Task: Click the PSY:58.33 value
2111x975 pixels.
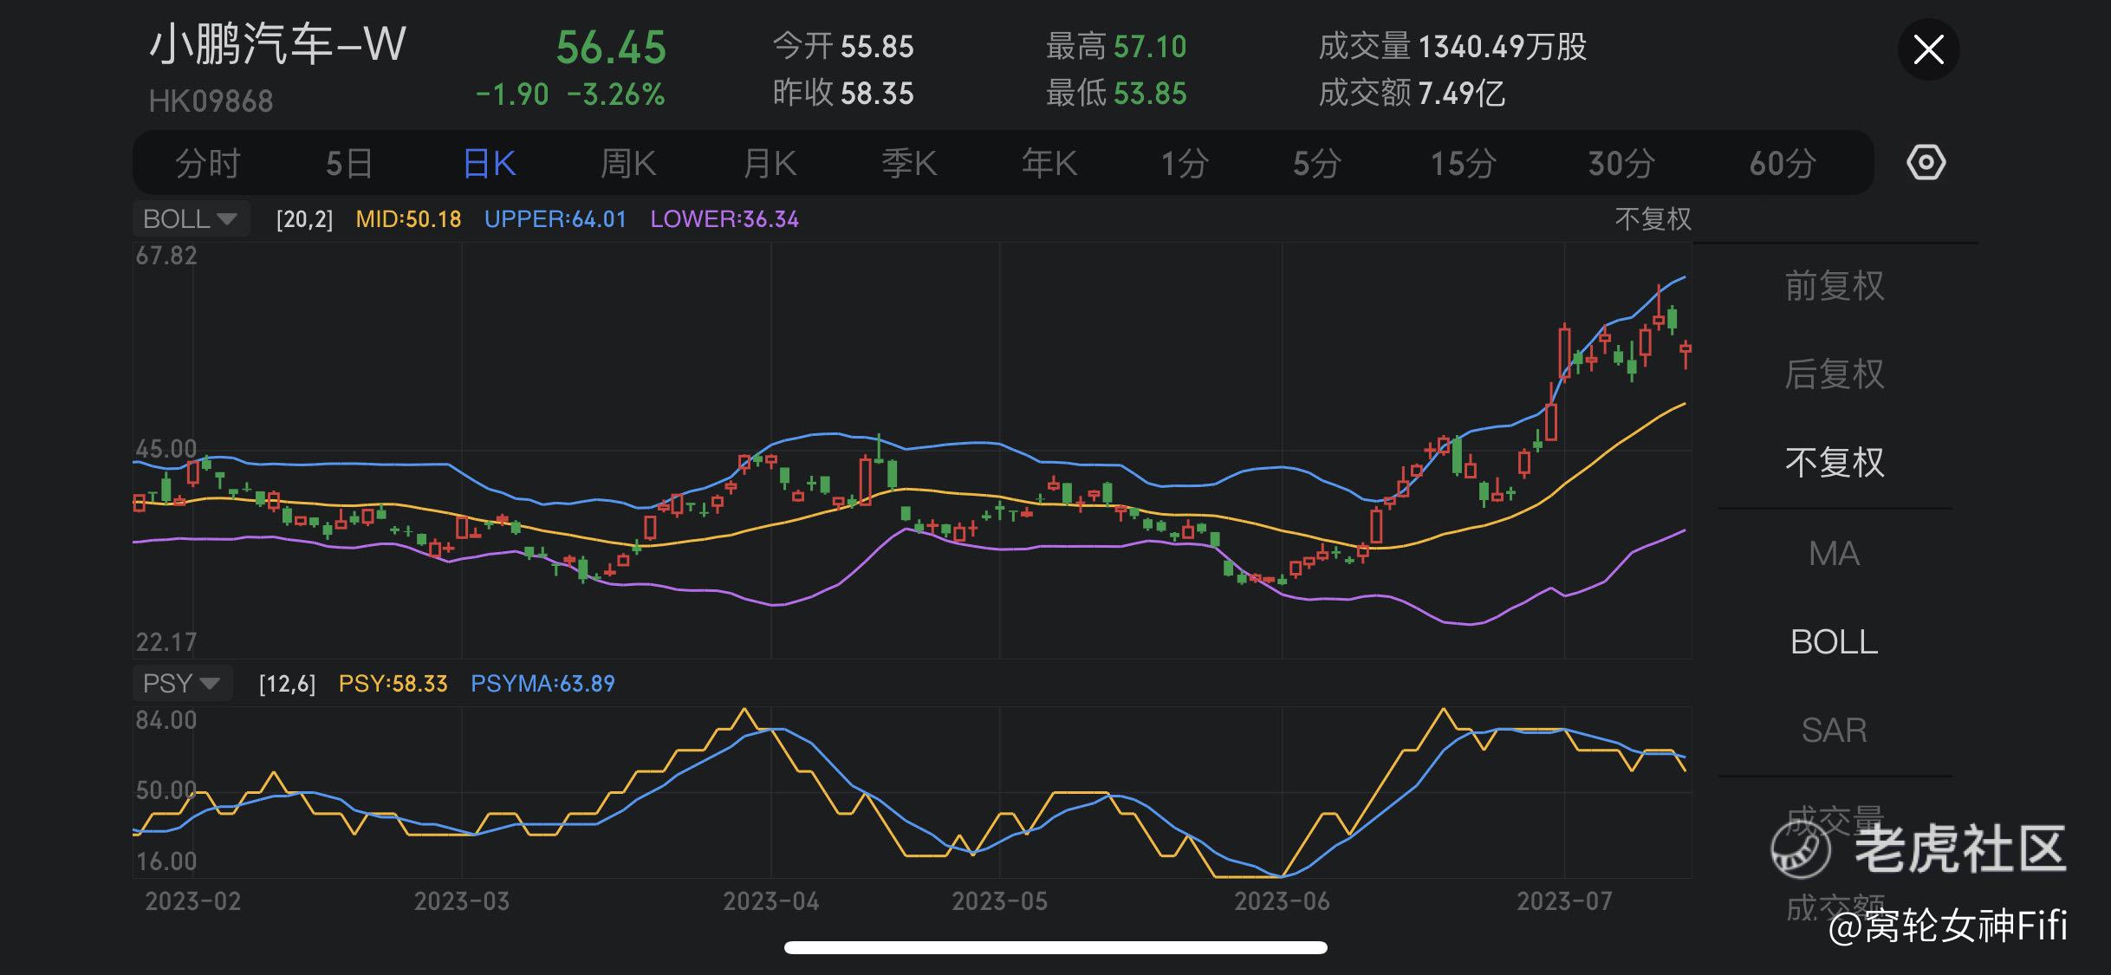Action: click(x=393, y=684)
